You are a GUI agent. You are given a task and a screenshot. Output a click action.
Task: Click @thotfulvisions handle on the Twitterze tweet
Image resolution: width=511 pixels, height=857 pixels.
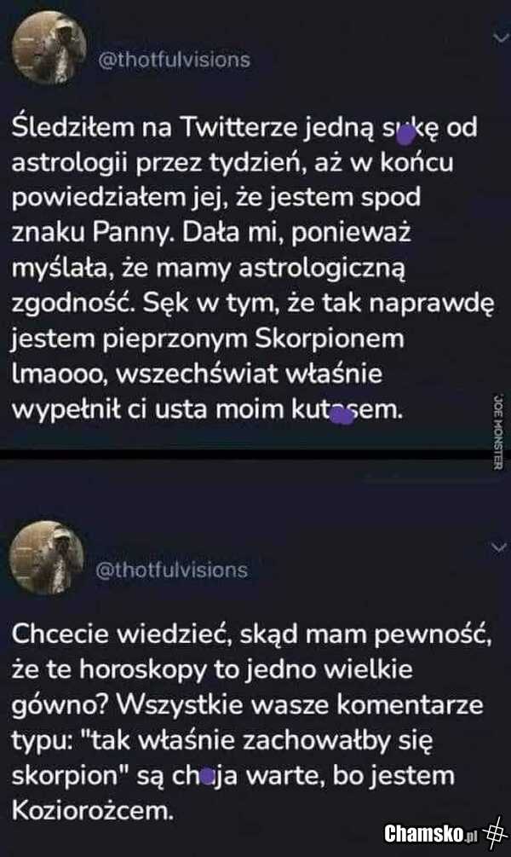[x=174, y=60]
